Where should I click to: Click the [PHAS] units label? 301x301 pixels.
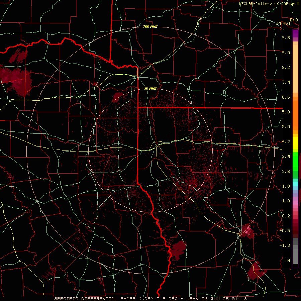283,23
